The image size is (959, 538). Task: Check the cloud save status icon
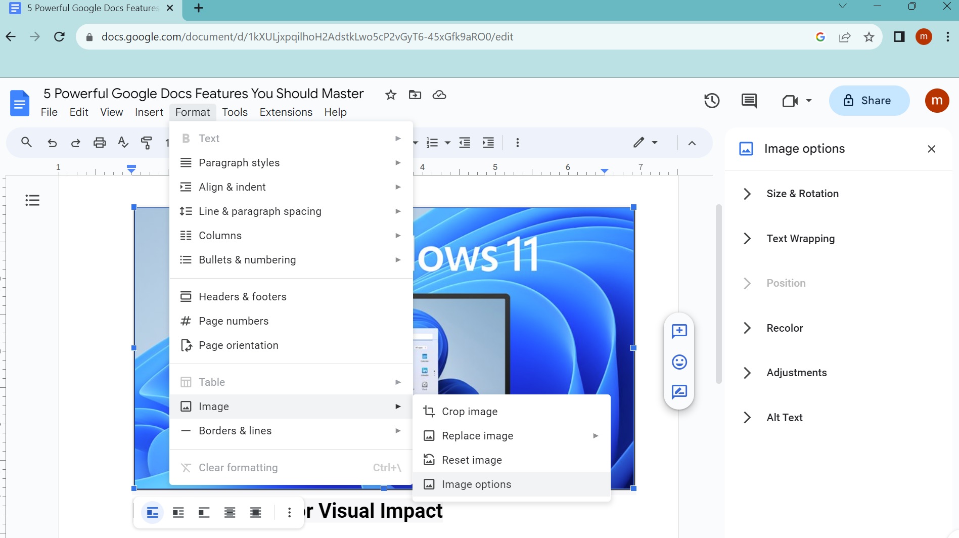(439, 95)
